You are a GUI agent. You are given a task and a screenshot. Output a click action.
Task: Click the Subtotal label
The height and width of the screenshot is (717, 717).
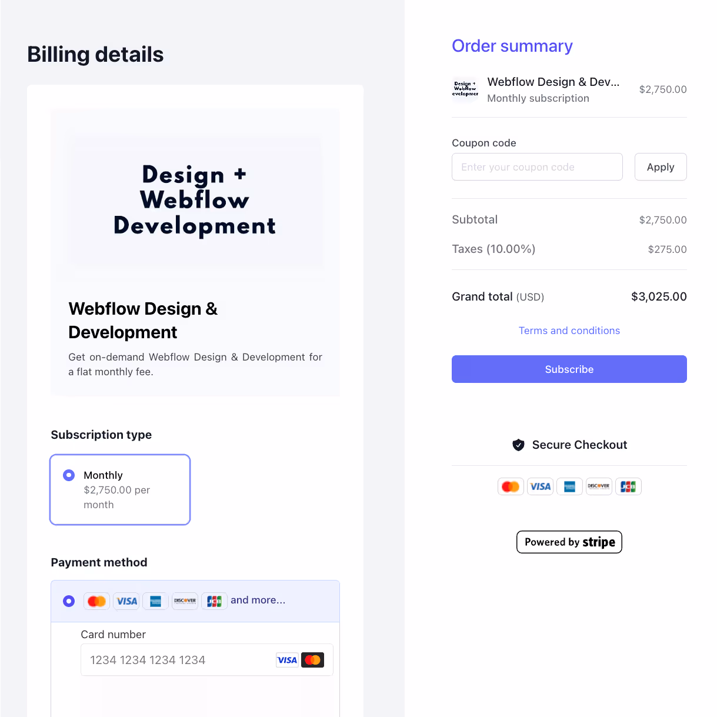(x=475, y=219)
